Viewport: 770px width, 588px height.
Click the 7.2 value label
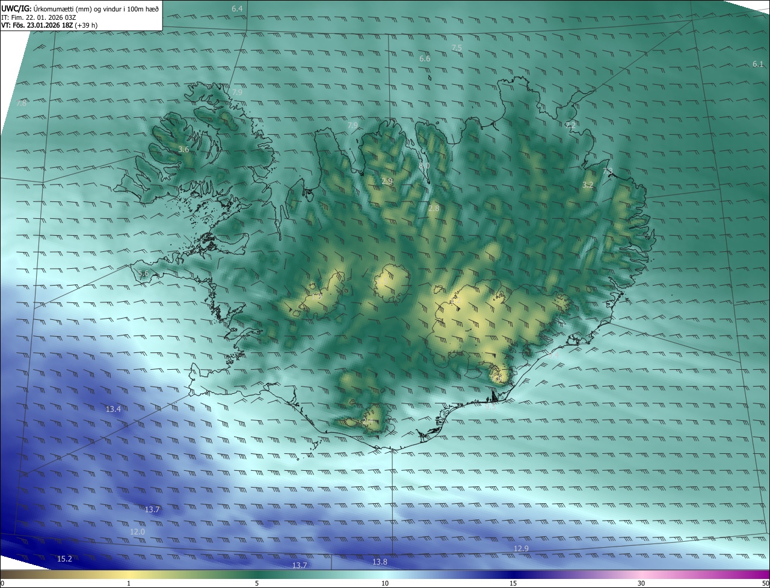570,124
